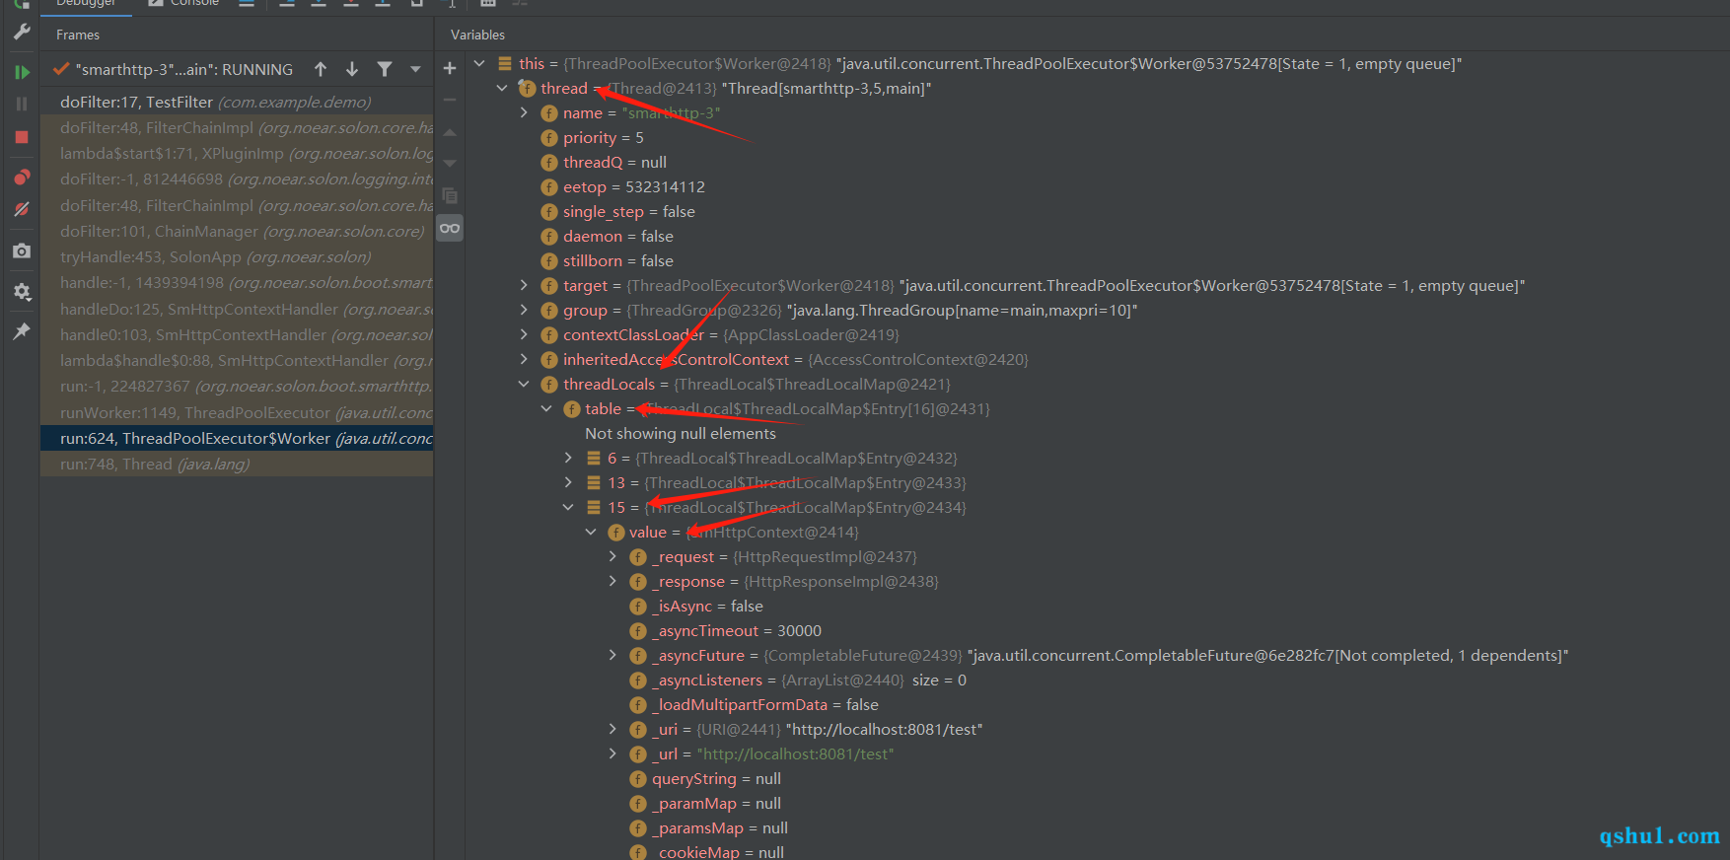Collapse table entry 15
The width and height of the screenshot is (1730, 860).
[x=568, y=507]
